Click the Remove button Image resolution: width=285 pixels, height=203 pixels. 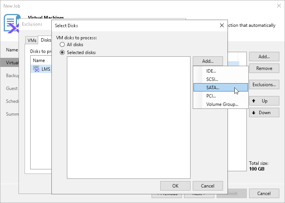pyautogui.click(x=264, y=68)
